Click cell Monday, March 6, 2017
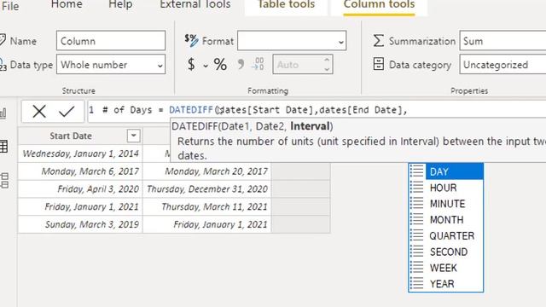This screenshot has height=307, width=546. (80, 171)
